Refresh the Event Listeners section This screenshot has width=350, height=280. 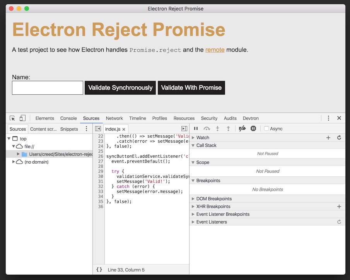click(x=339, y=222)
